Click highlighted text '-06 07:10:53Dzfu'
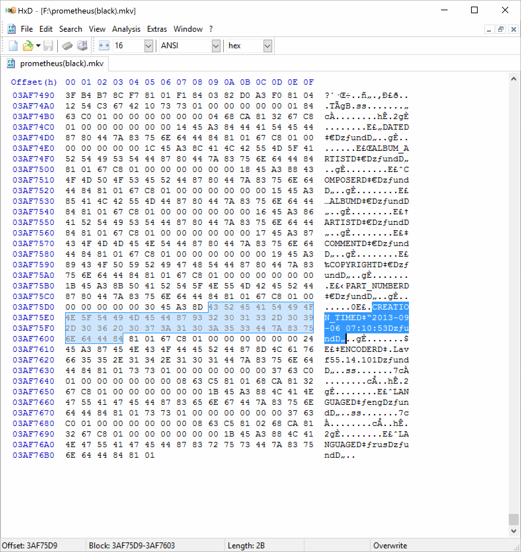The width and height of the screenshot is (521, 552). point(367,328)
